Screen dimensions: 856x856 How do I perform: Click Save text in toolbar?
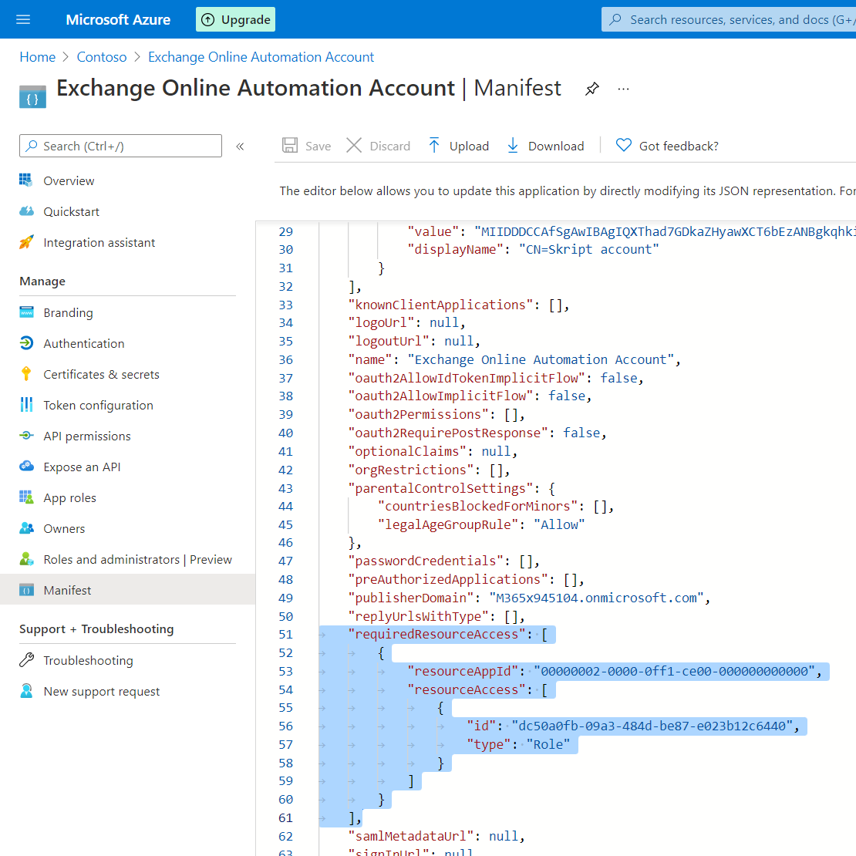(x=318, y=147)
